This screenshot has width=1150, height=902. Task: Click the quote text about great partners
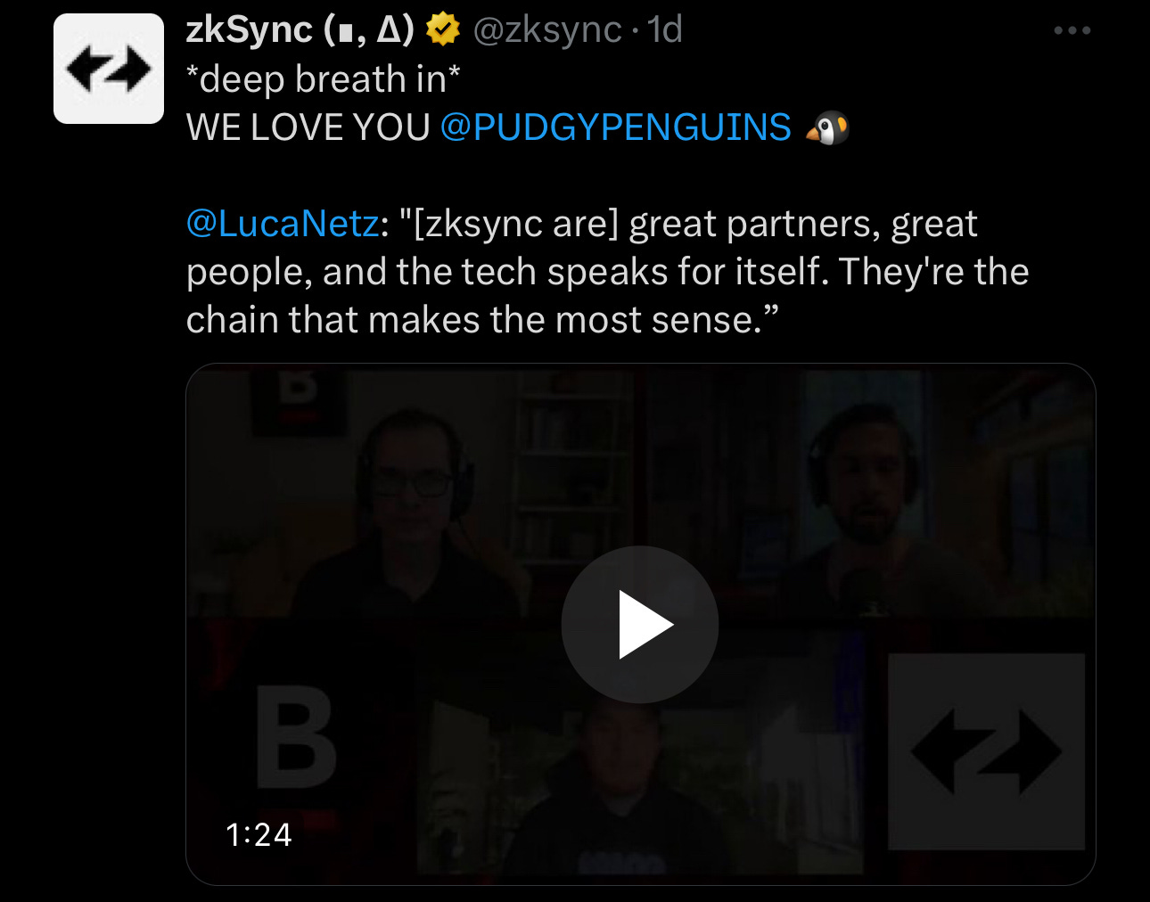tap(608, 272)
